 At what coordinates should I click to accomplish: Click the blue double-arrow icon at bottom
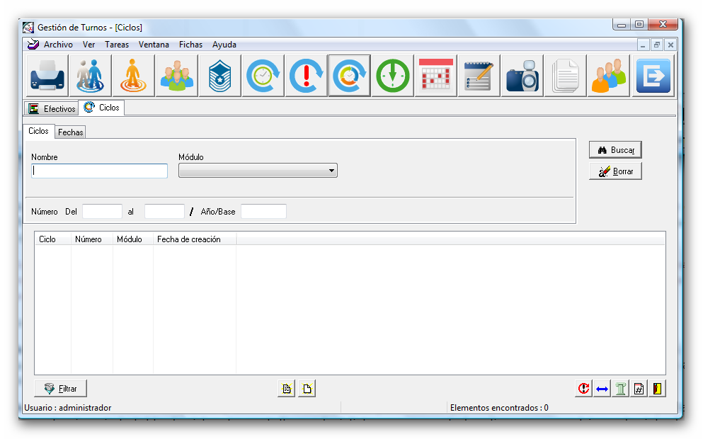(602, 389)
